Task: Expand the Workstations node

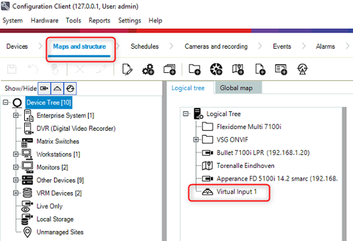Action: click(x=16, y=154)
